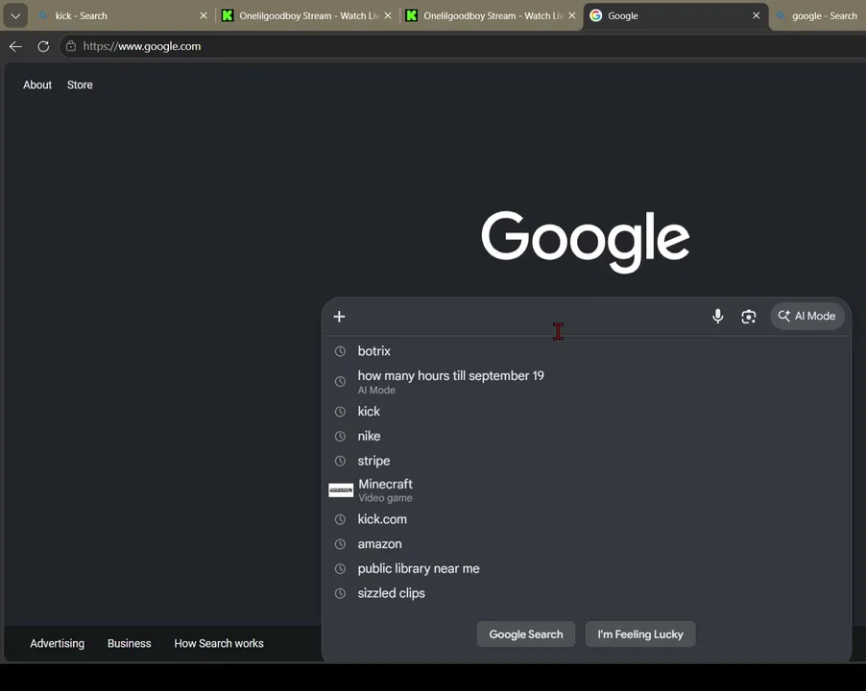Screen dimensions: 866x691
Task: Select the Minecraft Video game suggestion
Action: tap(586, 490)
